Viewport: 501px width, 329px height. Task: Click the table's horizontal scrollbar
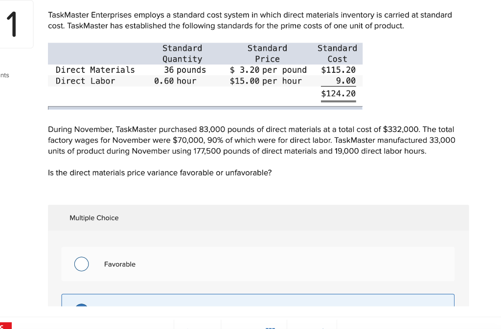click(x=205, y=108)
